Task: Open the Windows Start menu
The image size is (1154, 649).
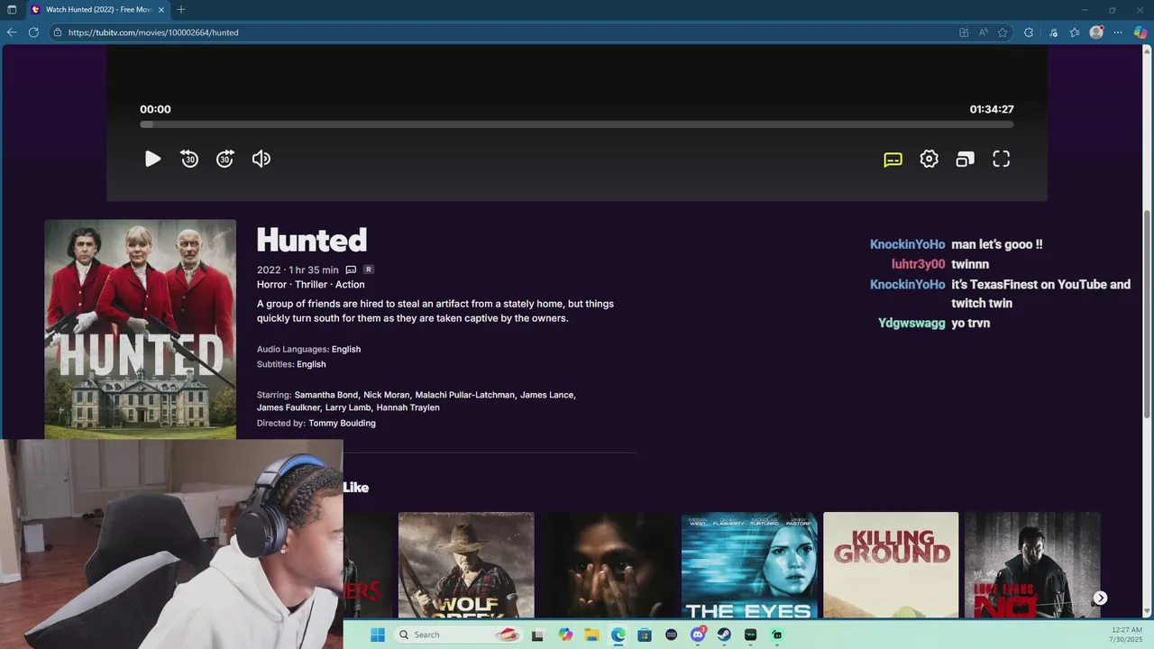Action: (378, 635)
